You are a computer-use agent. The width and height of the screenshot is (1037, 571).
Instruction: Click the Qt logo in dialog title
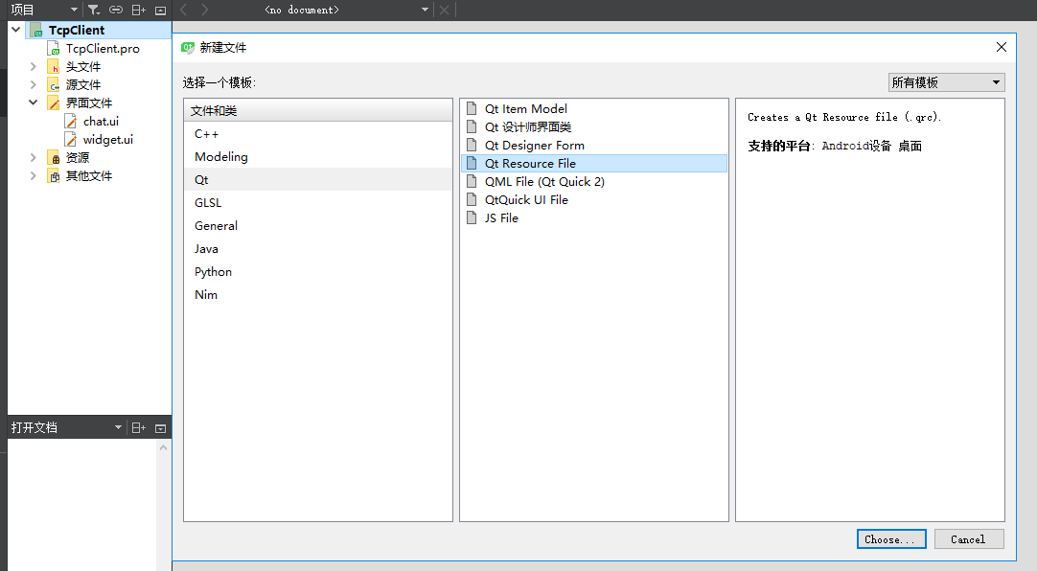pyautogui.click(x=188, y=48)
